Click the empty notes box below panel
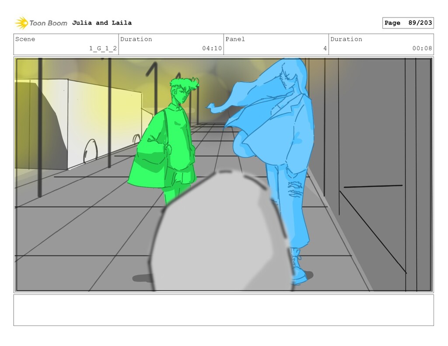Viewport: 448px width, 346px height. [x=224, y=310]
